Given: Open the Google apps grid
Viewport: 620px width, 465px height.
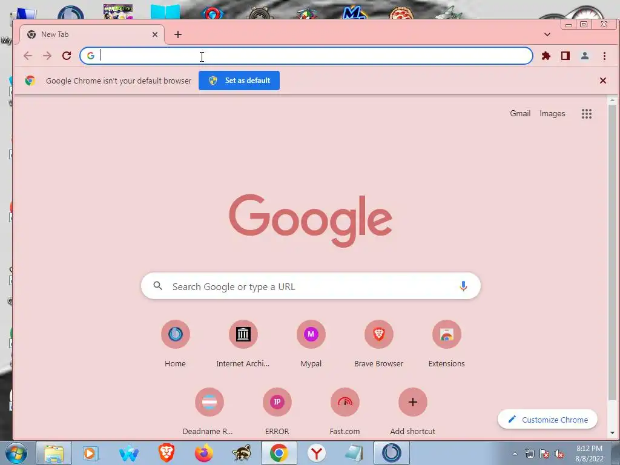Looking at the screenshot, I should point(587,114).
